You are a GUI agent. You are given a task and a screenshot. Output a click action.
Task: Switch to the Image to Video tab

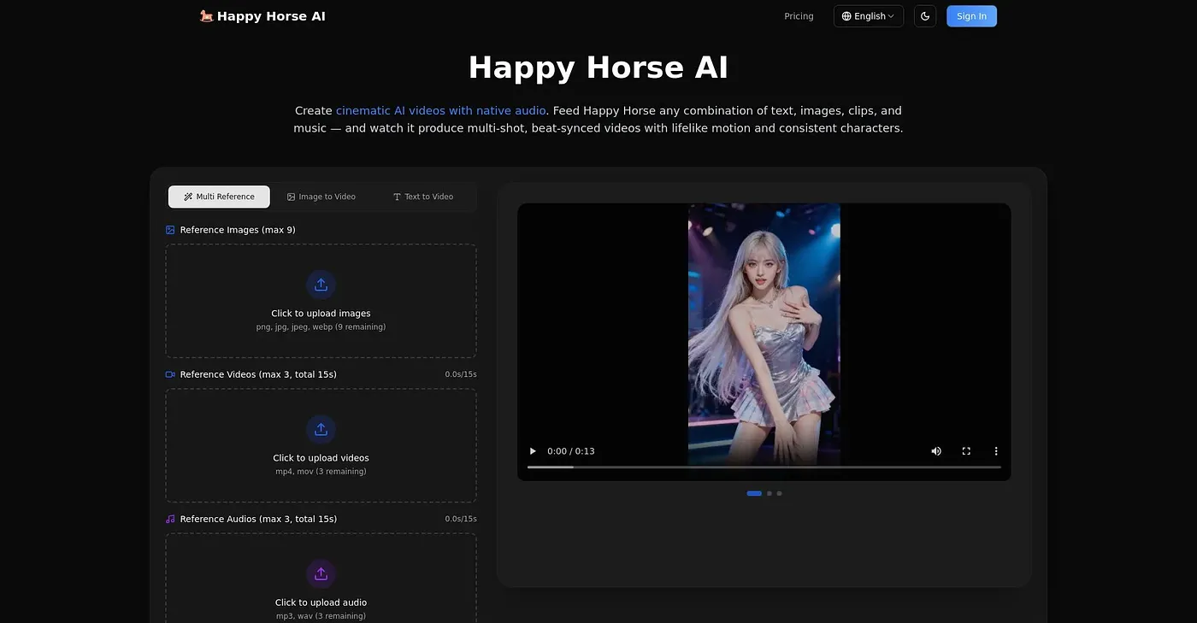(x=321, y=197)
